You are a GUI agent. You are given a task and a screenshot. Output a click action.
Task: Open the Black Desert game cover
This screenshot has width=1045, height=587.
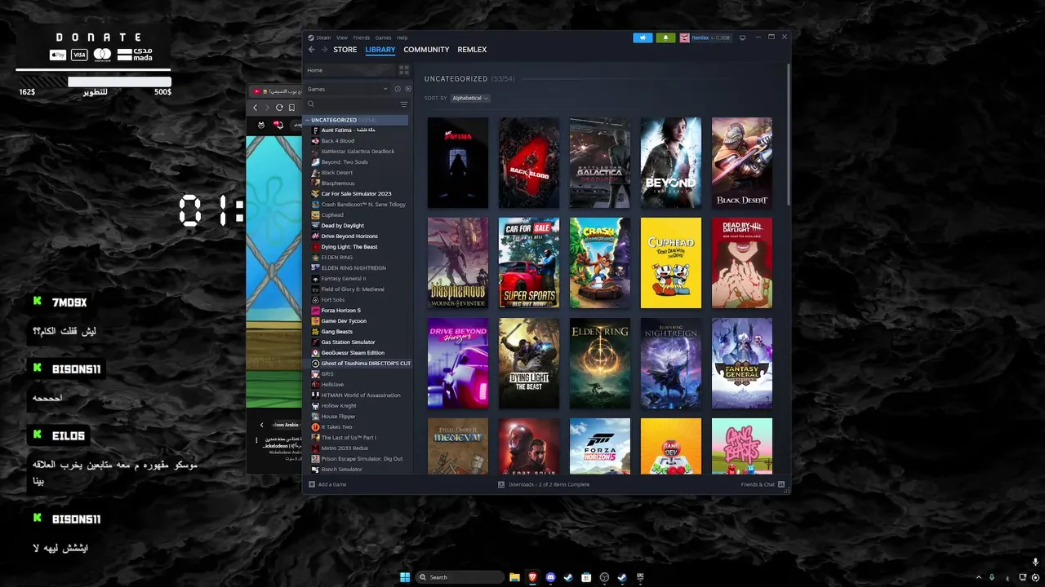point(741,163)
